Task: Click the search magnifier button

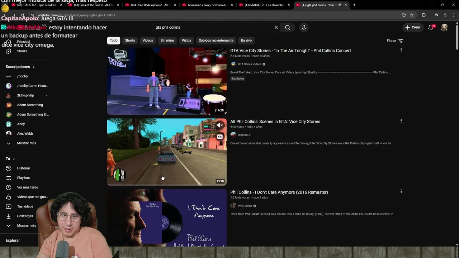Action: [x=288, y=27]
